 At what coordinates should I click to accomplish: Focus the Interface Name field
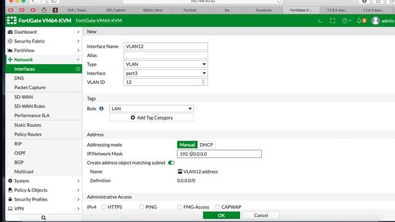165,46
